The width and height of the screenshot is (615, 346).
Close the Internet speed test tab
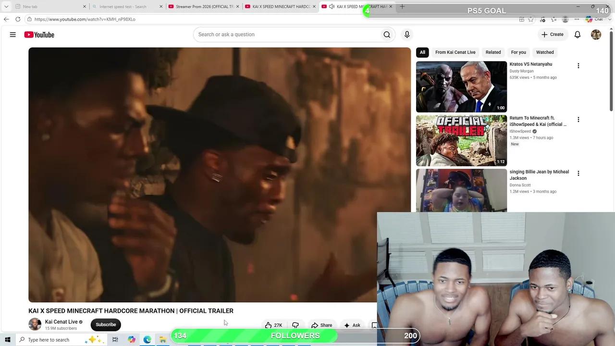point(161,7)
